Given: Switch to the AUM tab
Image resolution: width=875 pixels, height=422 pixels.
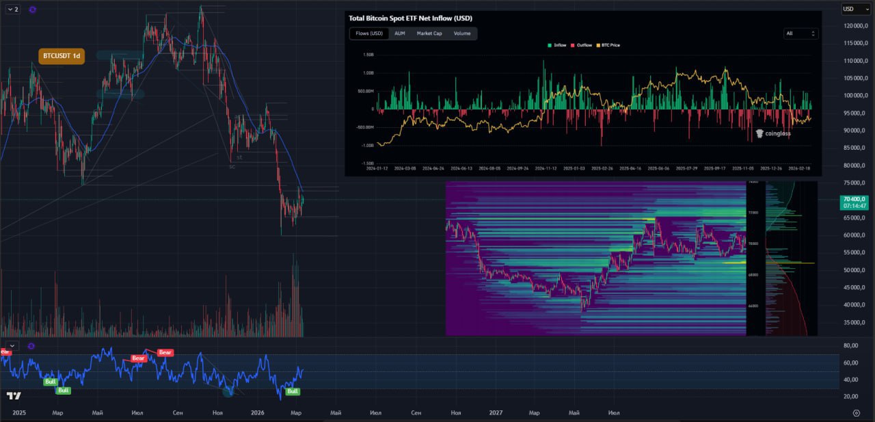Looking at the screenshot, I should [400, 34].
